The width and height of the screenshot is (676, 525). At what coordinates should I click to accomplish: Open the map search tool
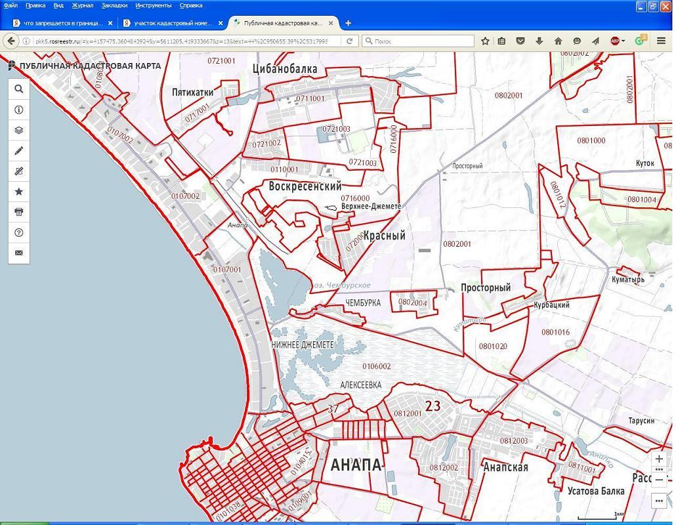tap(18, 89)
